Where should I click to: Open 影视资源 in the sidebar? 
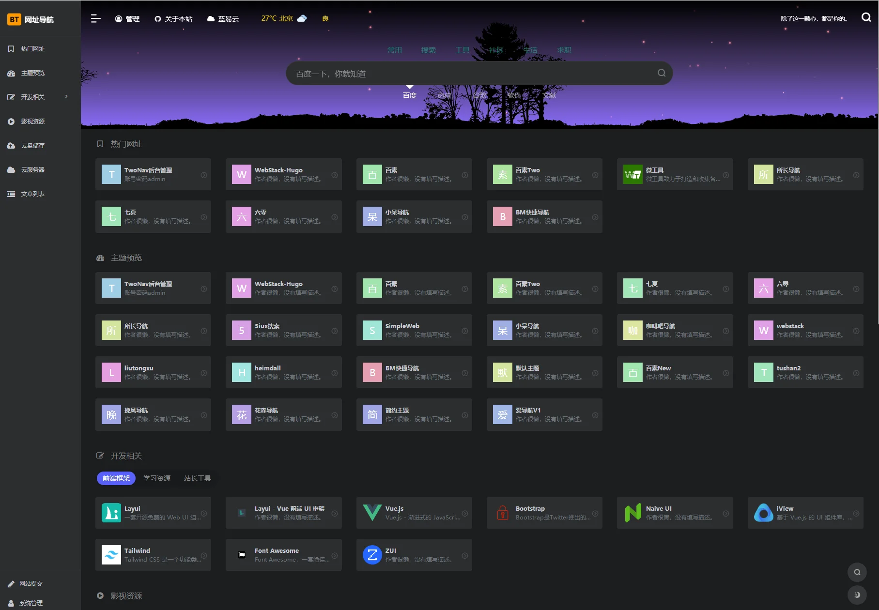tap(32, 121)
